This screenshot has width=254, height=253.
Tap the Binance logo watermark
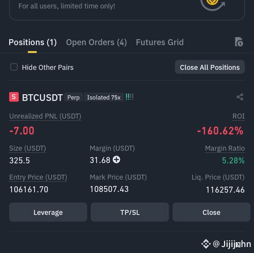tap(206, 244)
